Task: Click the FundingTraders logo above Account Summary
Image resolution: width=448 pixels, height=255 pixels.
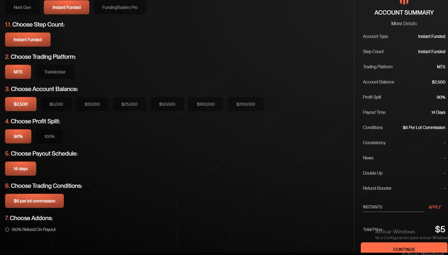Action: click(404, 2)
